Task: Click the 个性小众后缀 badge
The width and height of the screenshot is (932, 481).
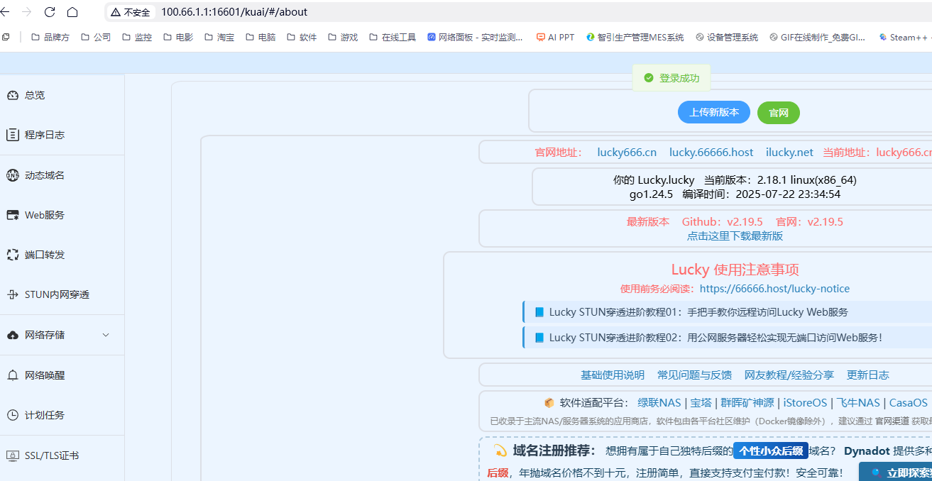Action: pos(771,450)
